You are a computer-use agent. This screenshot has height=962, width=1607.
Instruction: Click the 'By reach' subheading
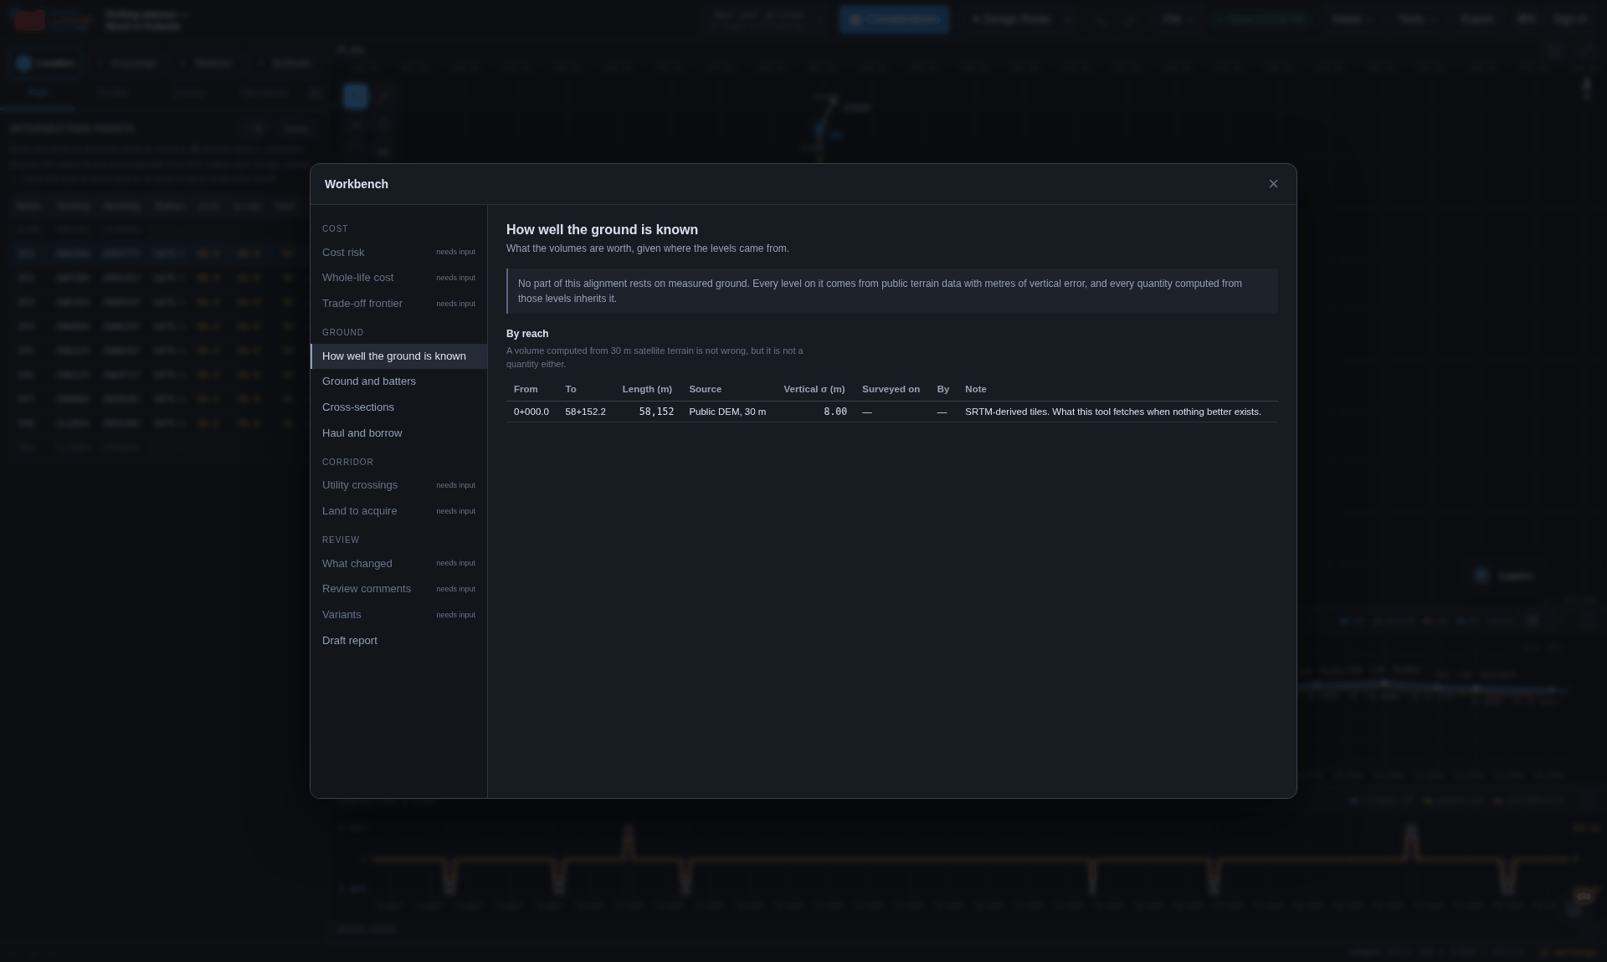coord(527,334)
